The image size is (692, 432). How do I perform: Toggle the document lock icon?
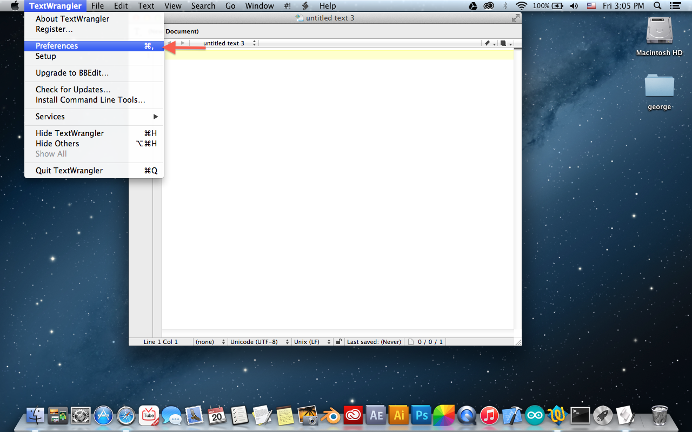pos(338,342)
